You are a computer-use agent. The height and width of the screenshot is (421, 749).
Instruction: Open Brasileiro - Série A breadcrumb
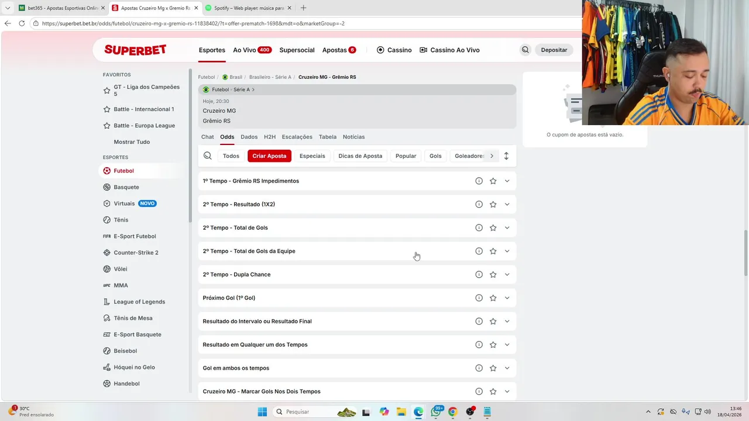[x=270, y=77]
